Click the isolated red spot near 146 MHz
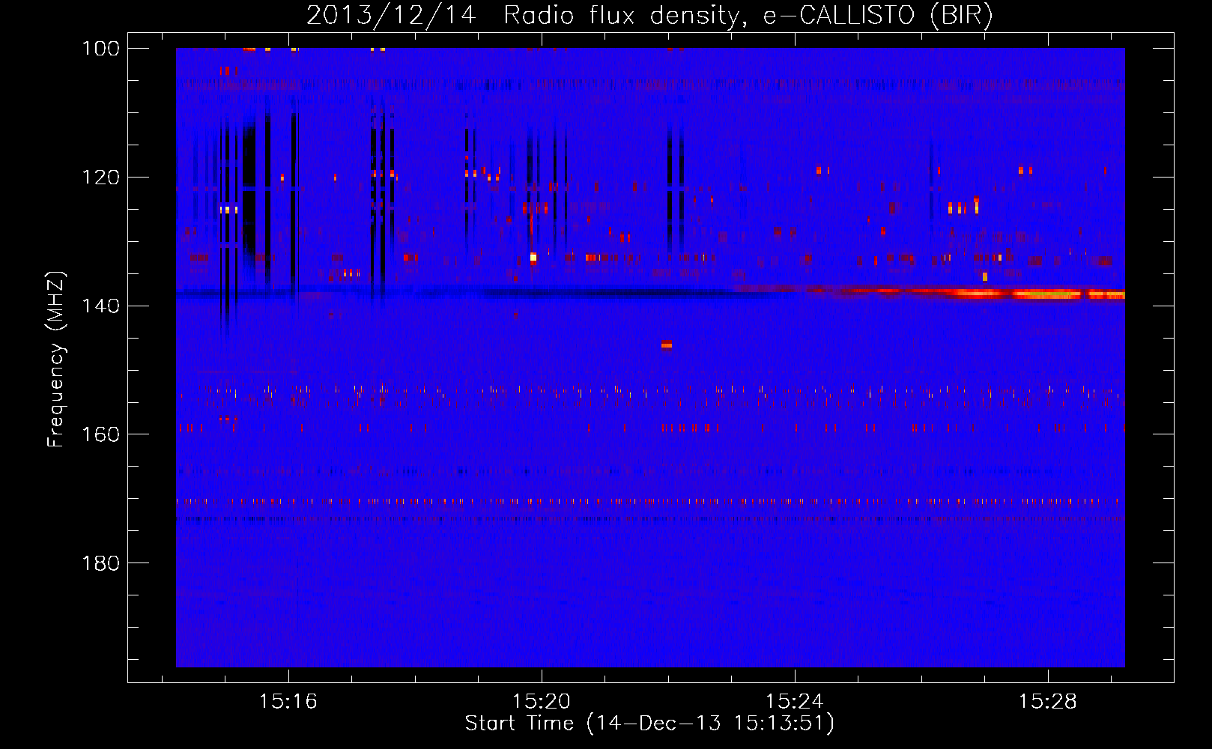Image resolution: width=1212 pixels, height=749 pixels. pyautogui.click(x=667, y=345)
